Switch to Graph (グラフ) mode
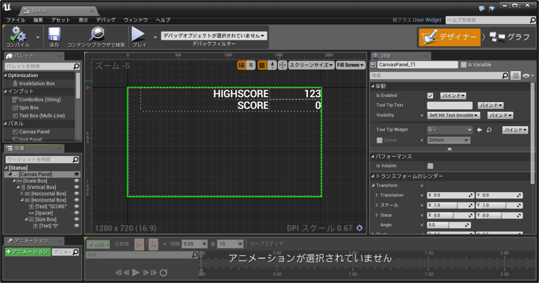 tap(510, 37)
